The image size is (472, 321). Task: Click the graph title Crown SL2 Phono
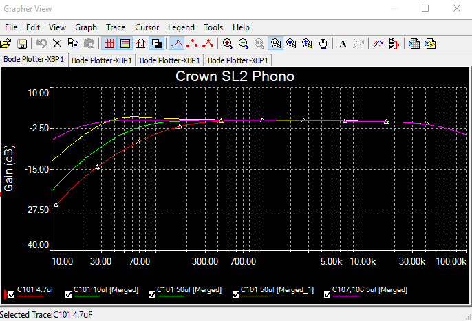(x=235, y=76)
